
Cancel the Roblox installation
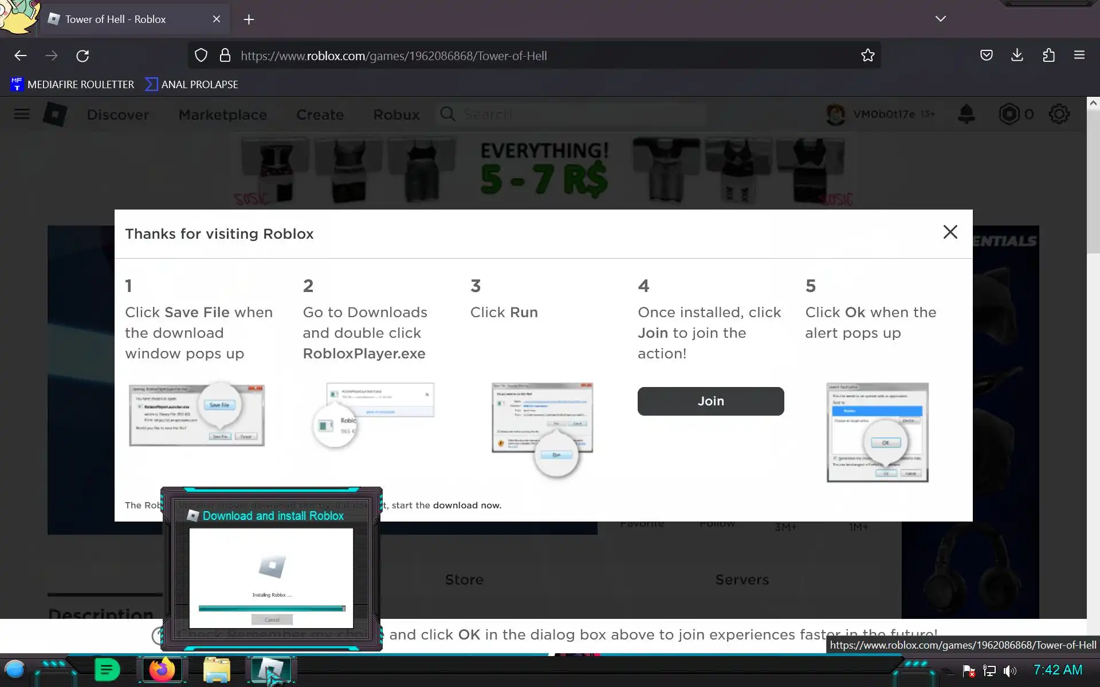(272, 619)
